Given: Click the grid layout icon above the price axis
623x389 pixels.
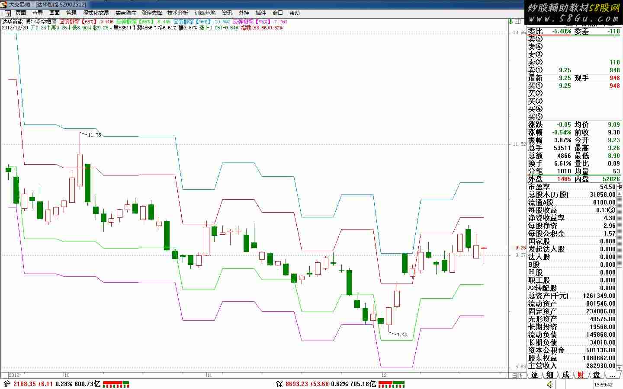Looking at the screenshot, I should click(517, 21).
